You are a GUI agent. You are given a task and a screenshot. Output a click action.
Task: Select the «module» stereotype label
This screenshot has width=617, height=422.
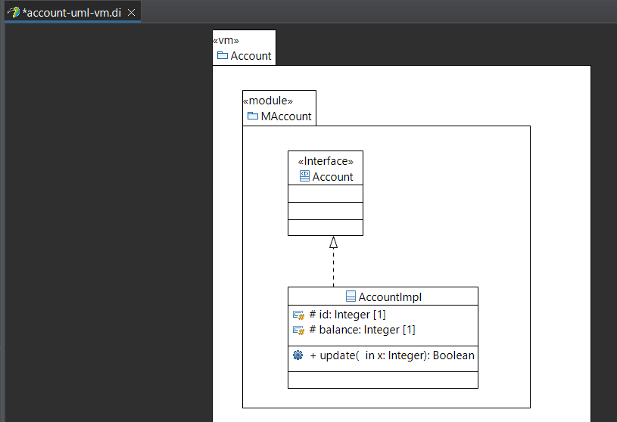pyautogui.click(x=268, y=101)
